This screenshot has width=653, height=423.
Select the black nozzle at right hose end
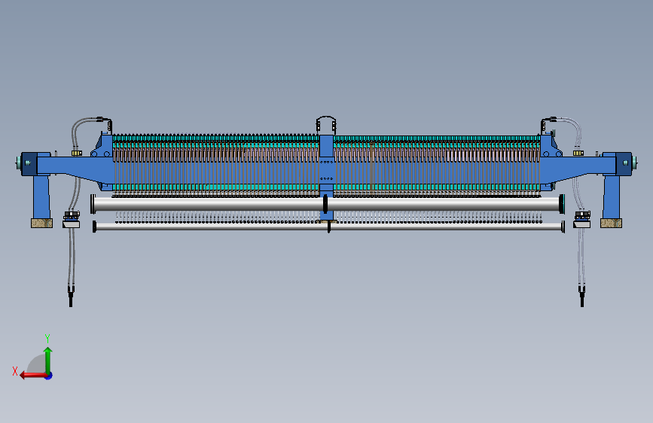click(581, 297)
